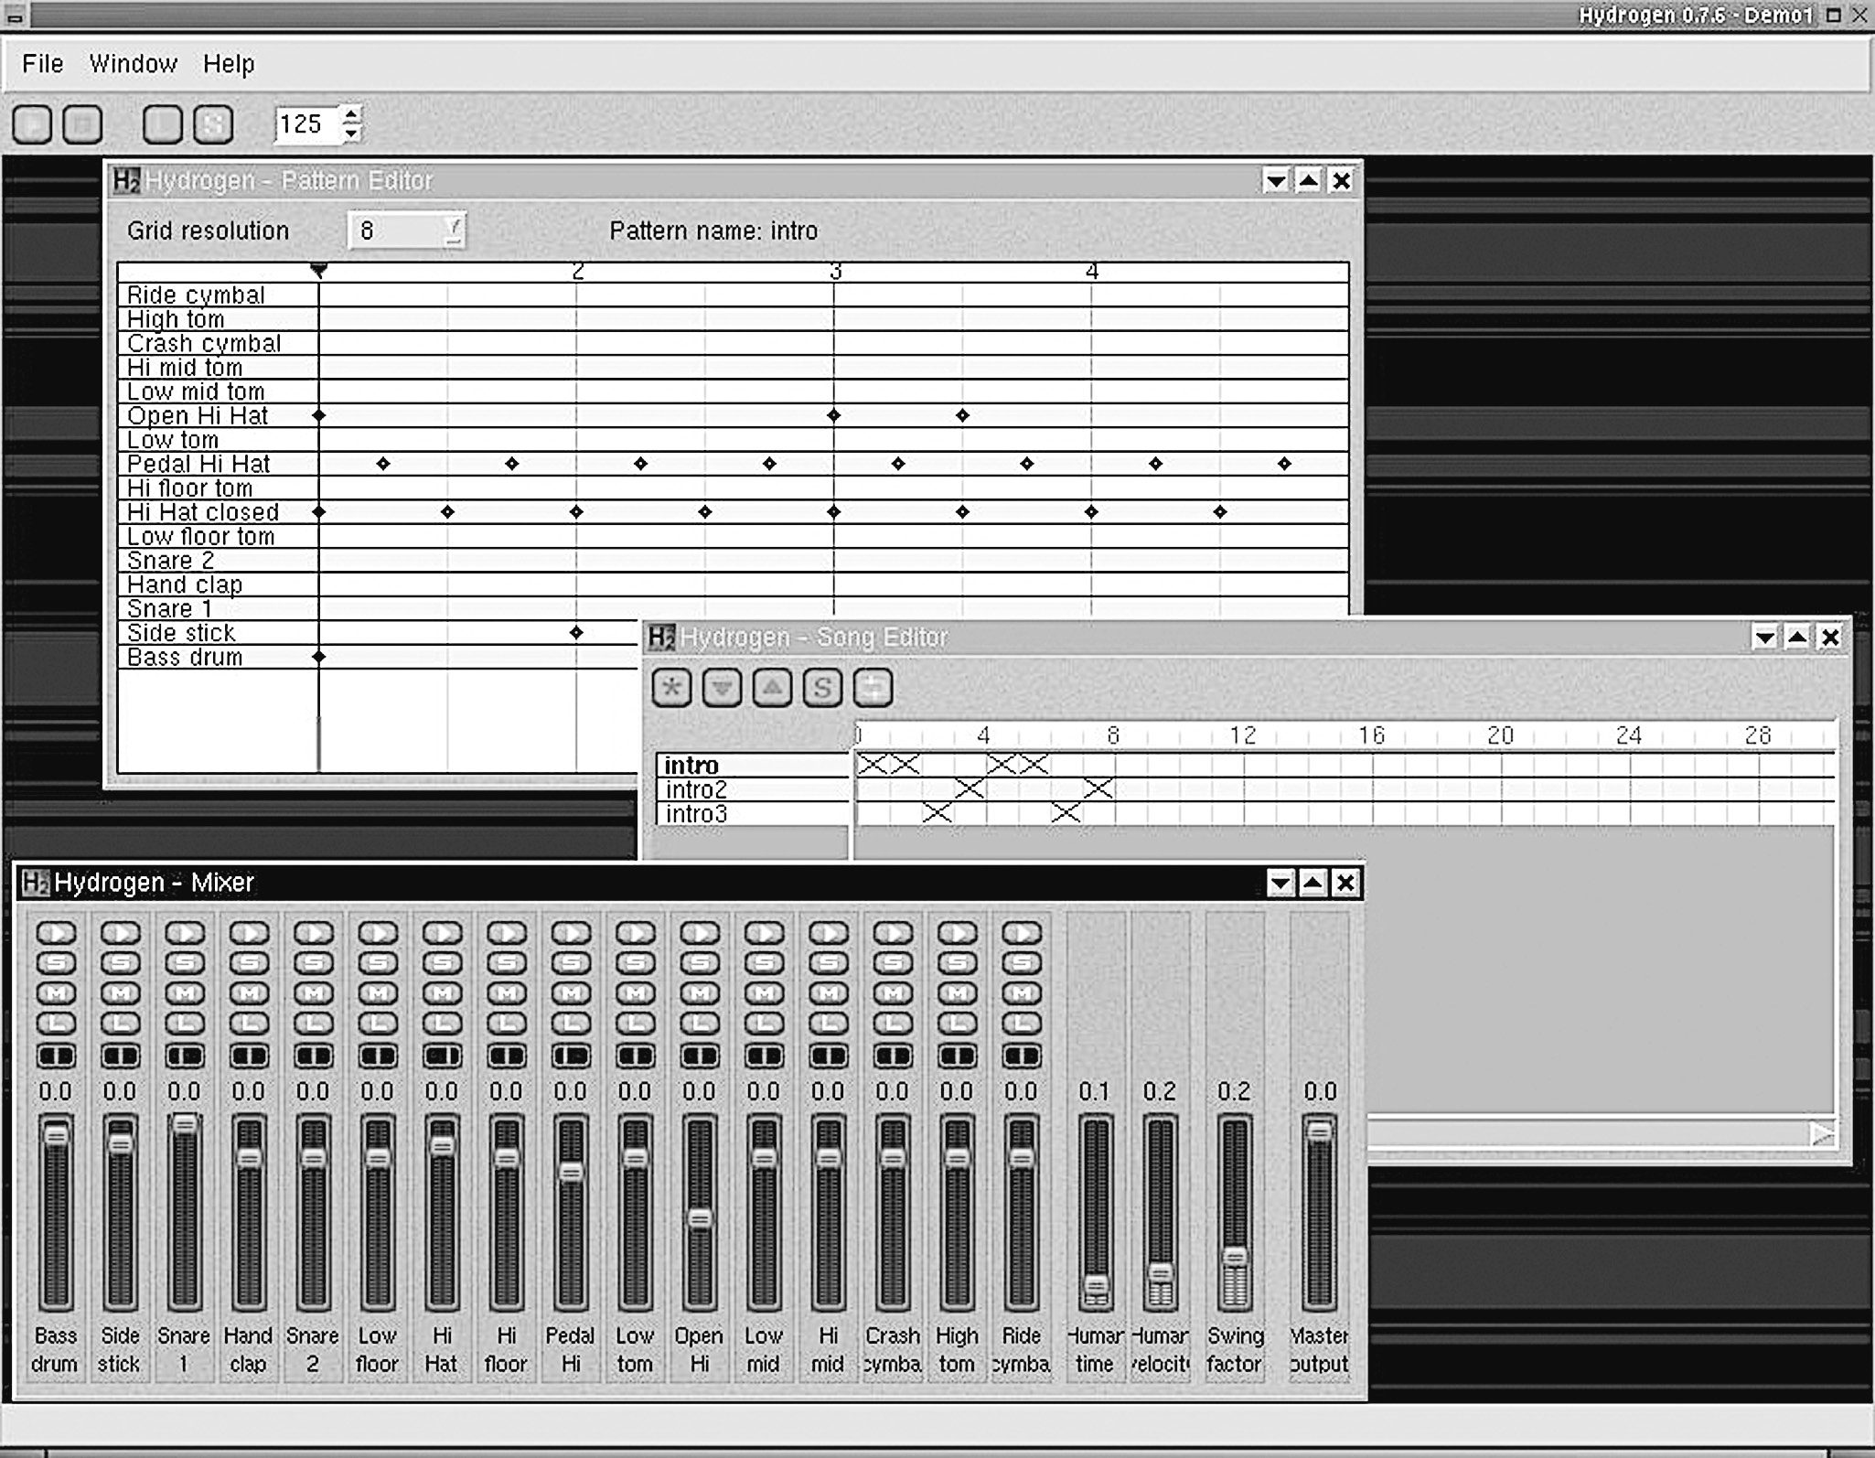This screenshot has height=1458, width=1875.
Task: Click the last toolbar button in Song Editor
Action: coord(873,688)
